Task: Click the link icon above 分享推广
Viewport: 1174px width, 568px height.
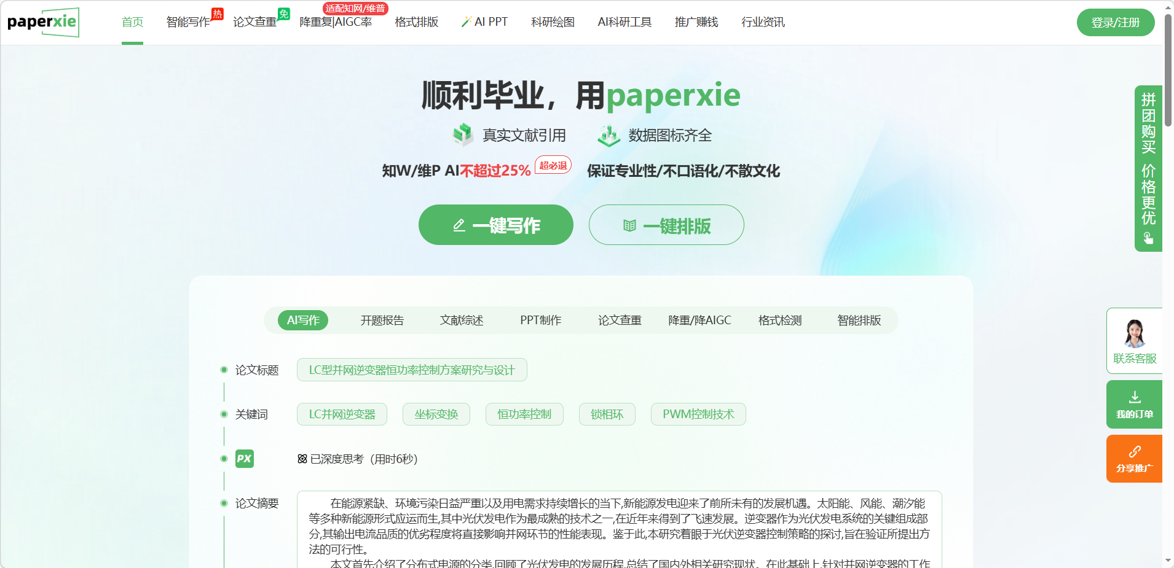Action: point(1135,451)
